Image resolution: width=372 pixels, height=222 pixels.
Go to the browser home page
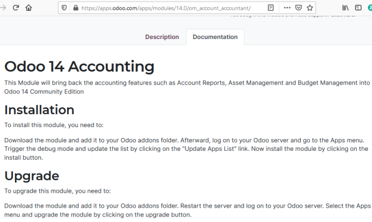tap(29, 8)
